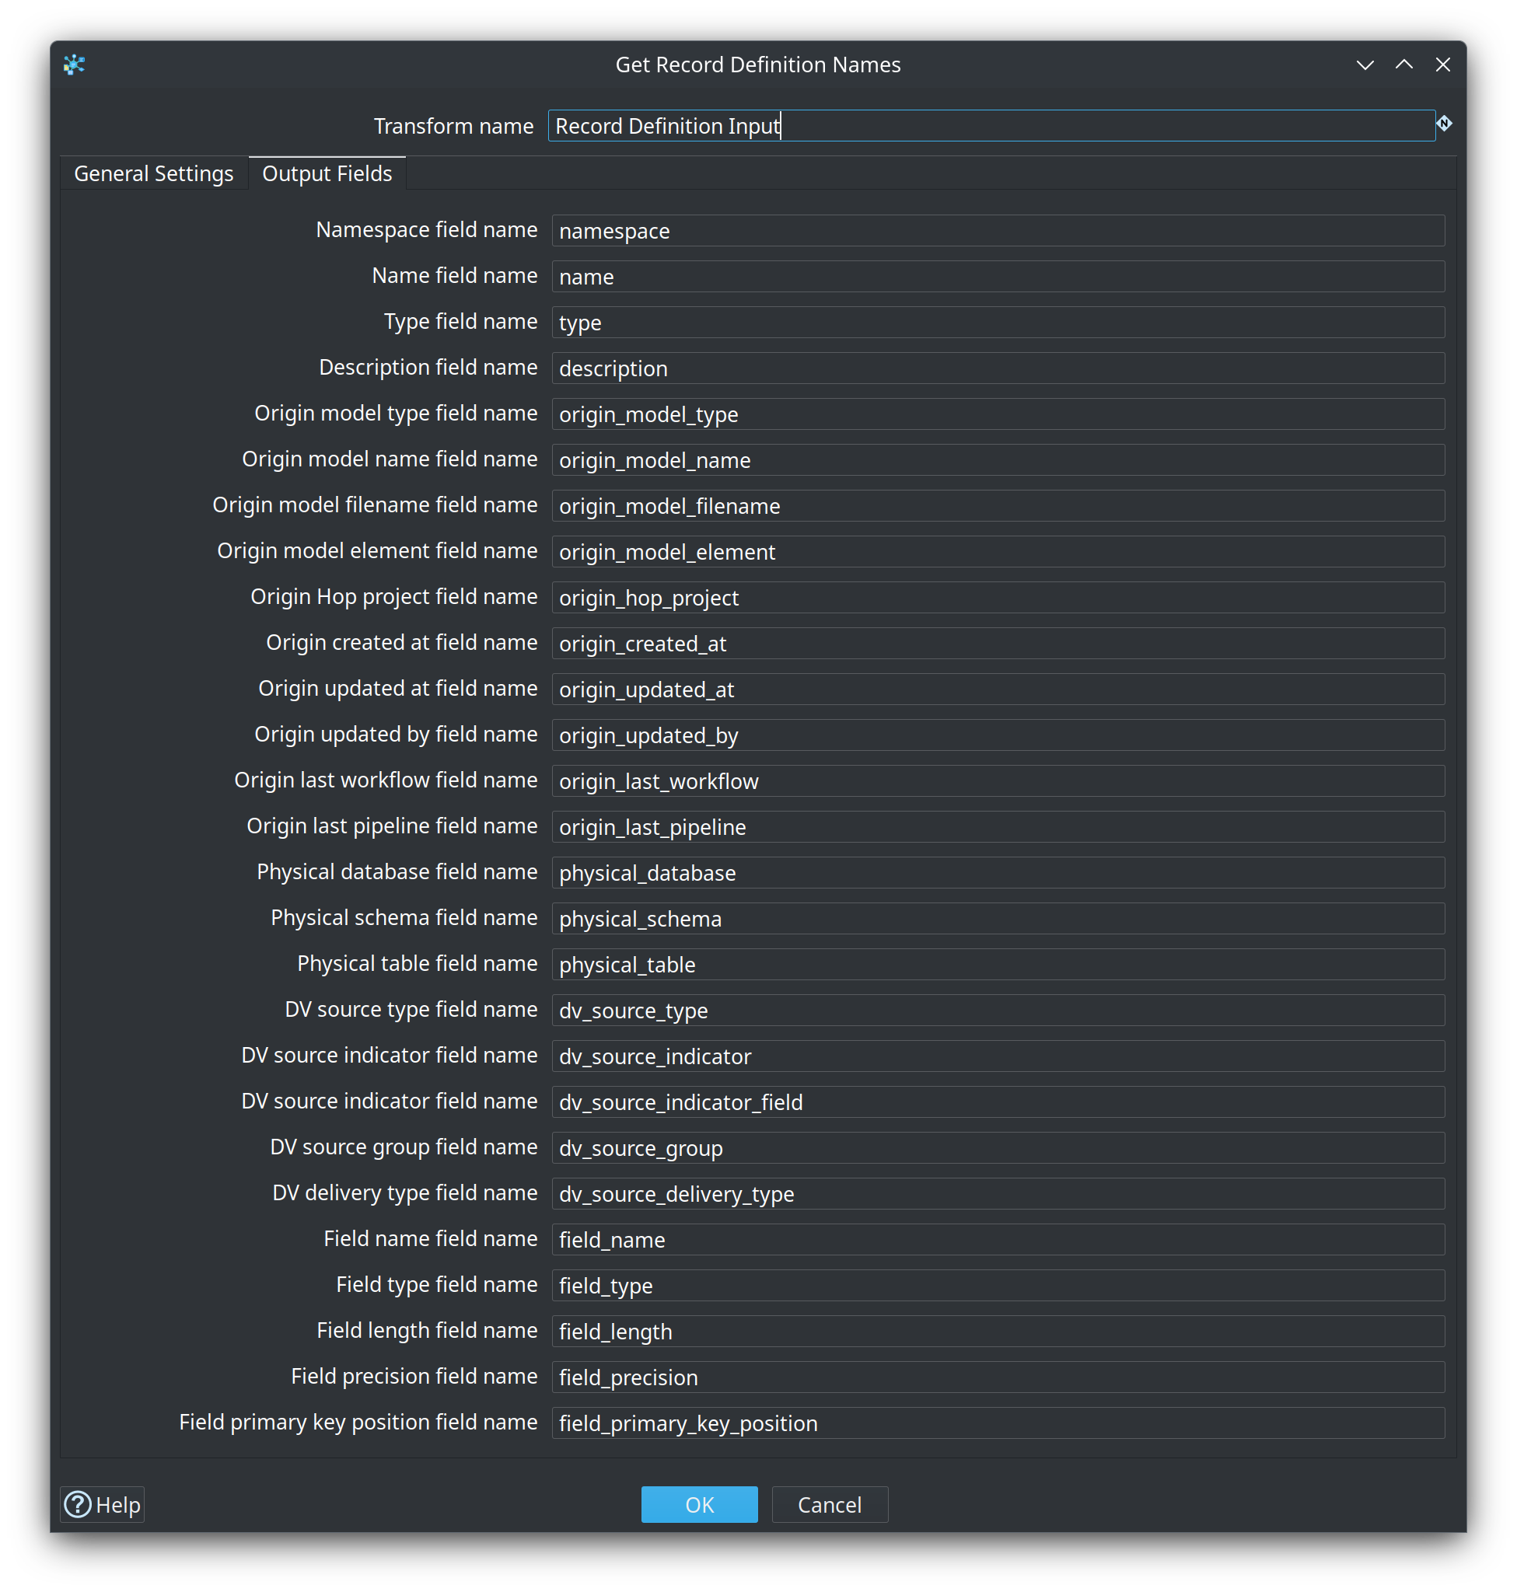This screenshot has width=1517, height=1592.
Task: Click the origin_model_element input field
Action: point(998,552)
